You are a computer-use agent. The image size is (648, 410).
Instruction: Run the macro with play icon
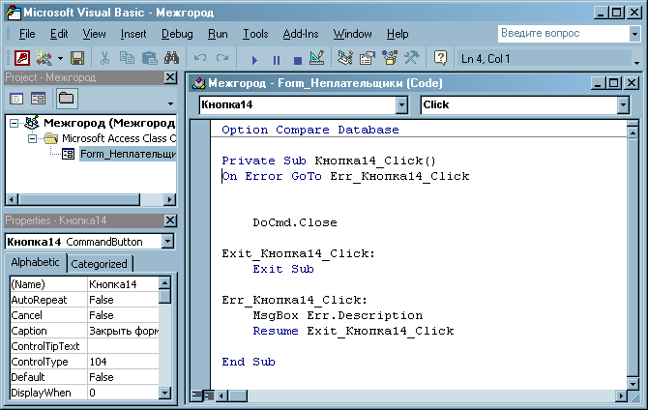pyautogui.click(x=254, y=60)
